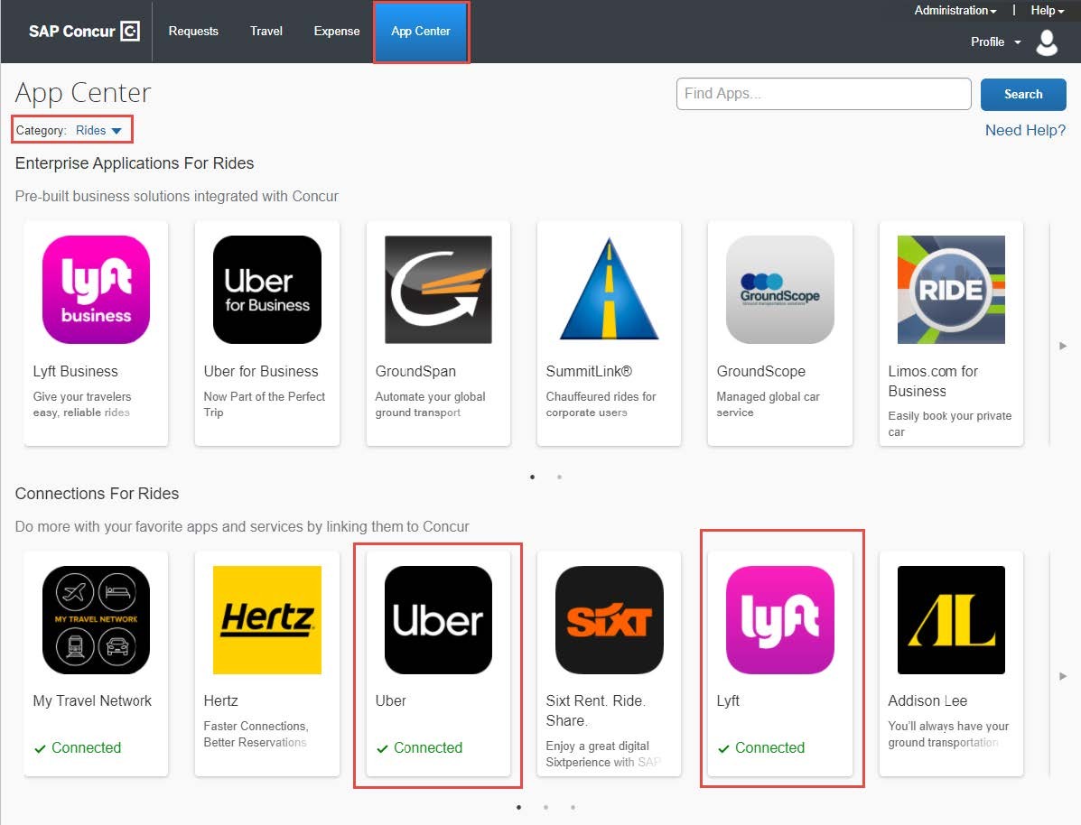
Task: Click 'Automate your global ground transport' description
Action: coord(430,404)
